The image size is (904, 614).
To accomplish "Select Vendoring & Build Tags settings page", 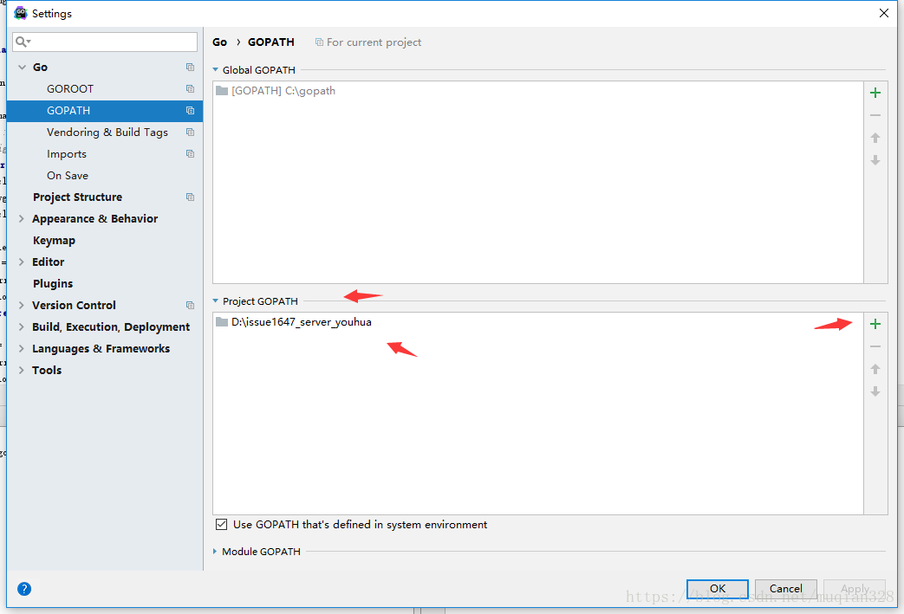I will coord(107,132).
